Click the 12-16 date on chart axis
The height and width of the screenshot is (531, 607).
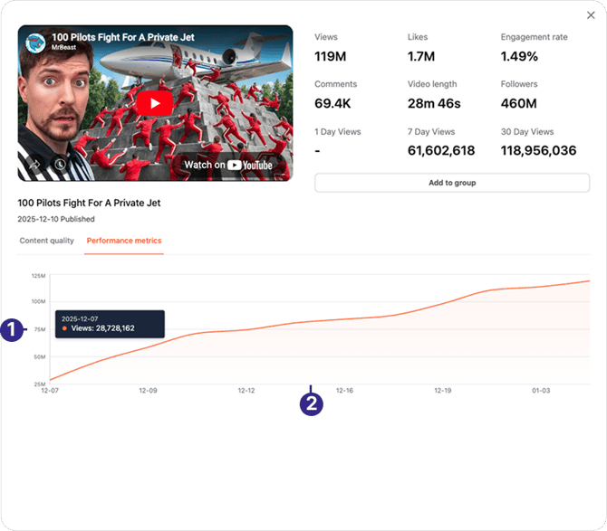coord(344,391)
